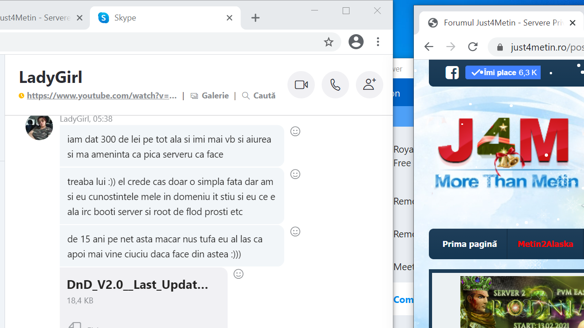Close the Just4Metin tab in left window
The height and width of the screenshot is (328, 584).
tap(79, 18)
